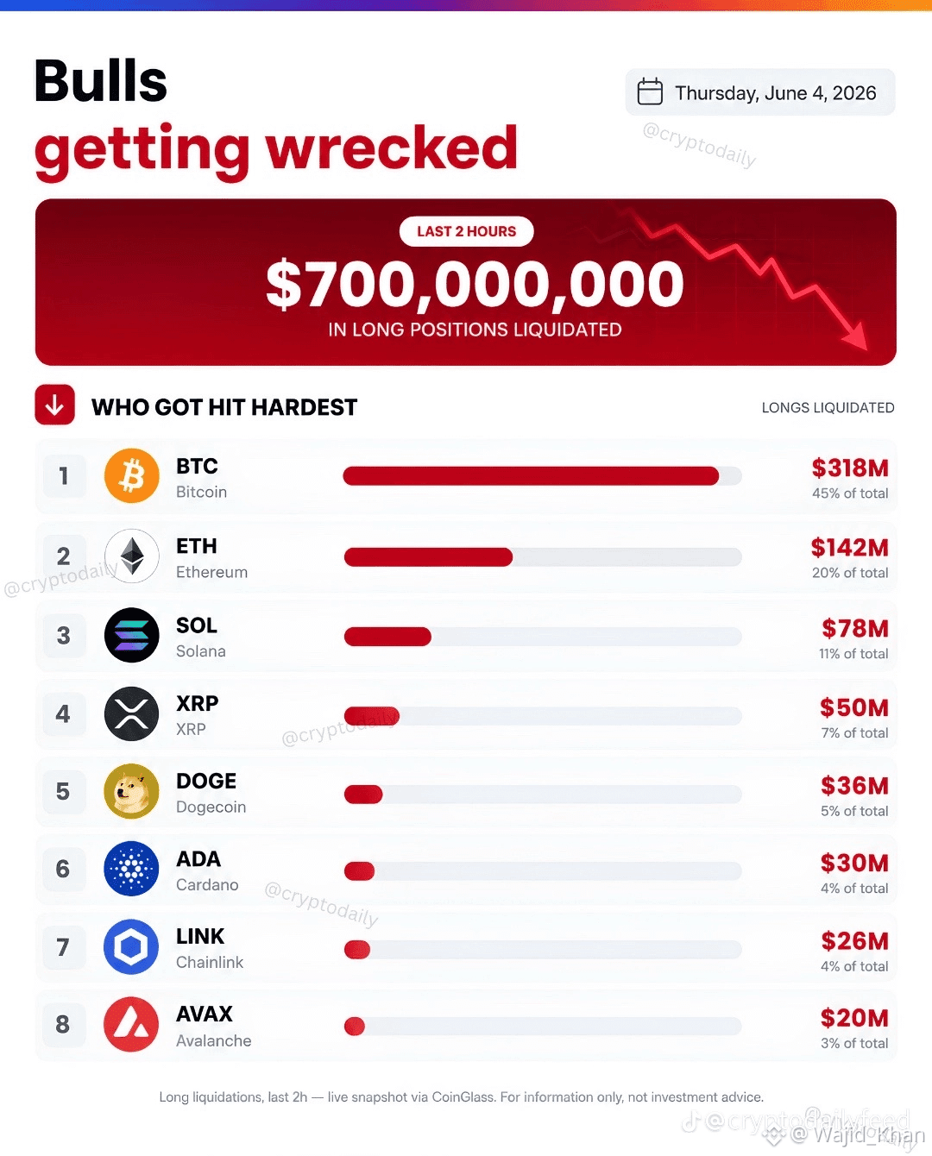Click the Thursday, June 4, 2026 date box
The height and width of the screenshot is (1156, 932).
tap(760, 92)
